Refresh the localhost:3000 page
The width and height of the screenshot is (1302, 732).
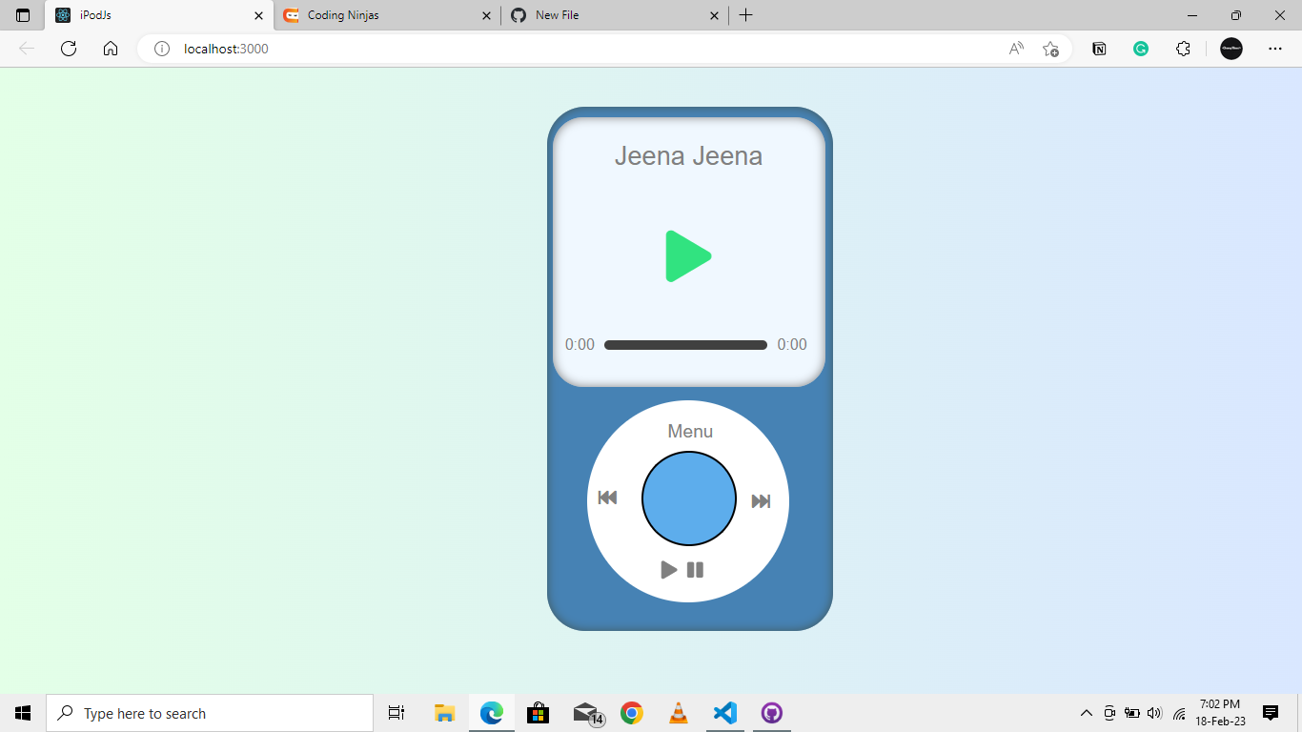(x=68, y=49)
